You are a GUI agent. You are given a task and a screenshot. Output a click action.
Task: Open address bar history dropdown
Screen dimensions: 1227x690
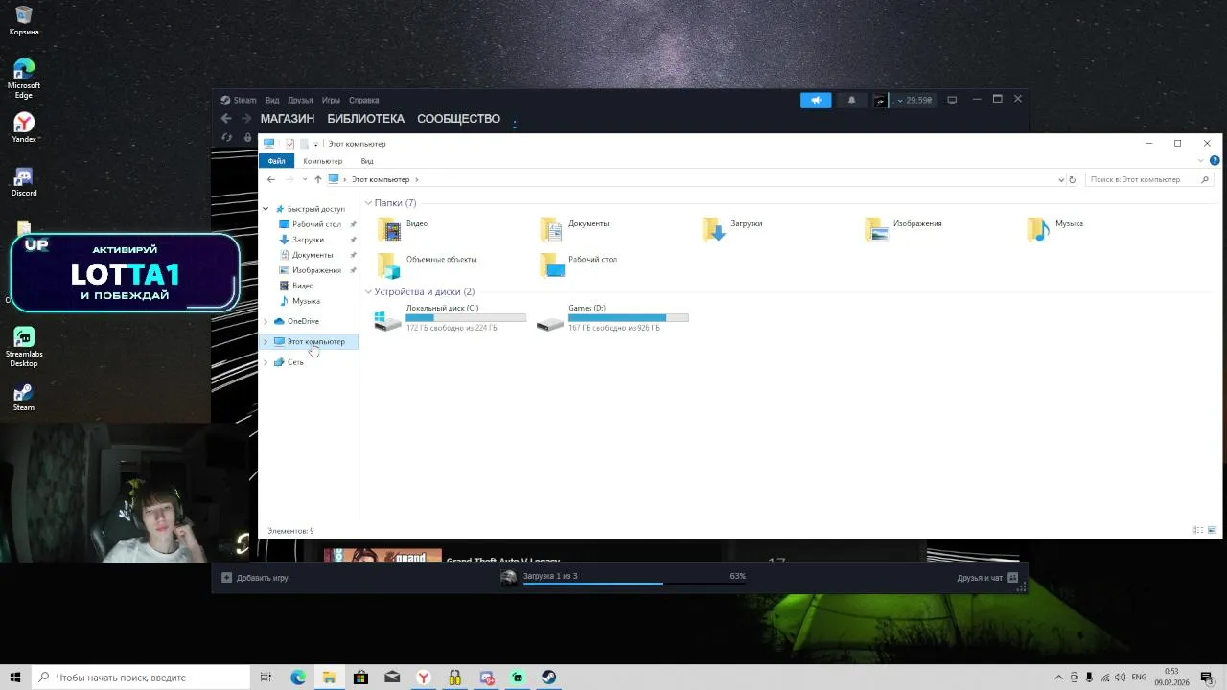click(x=1060, y=179)
